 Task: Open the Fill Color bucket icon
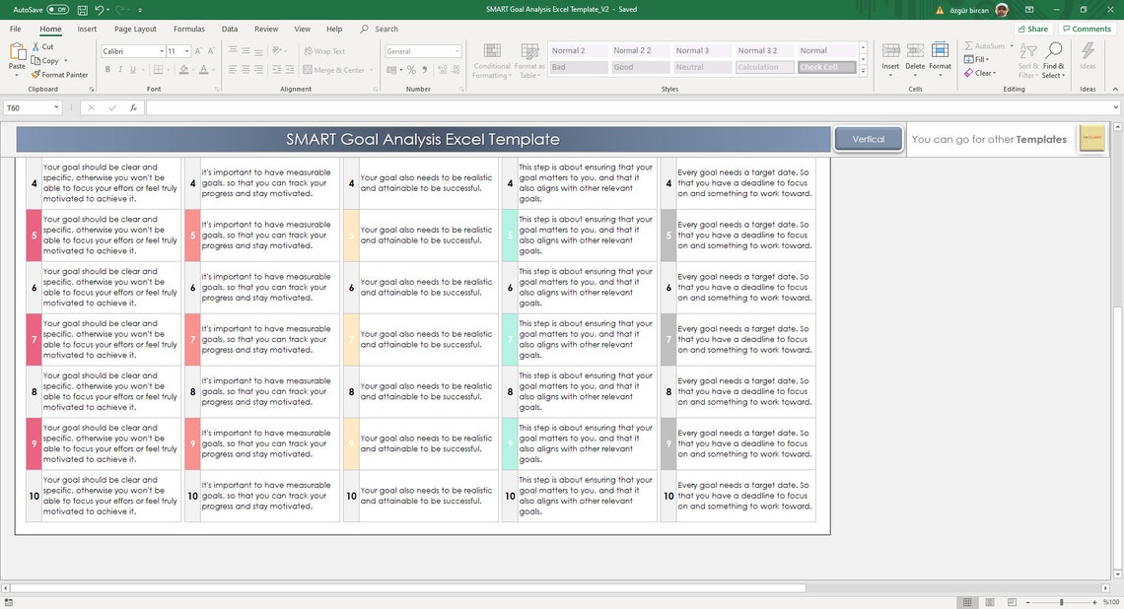[x=182, y=70]
